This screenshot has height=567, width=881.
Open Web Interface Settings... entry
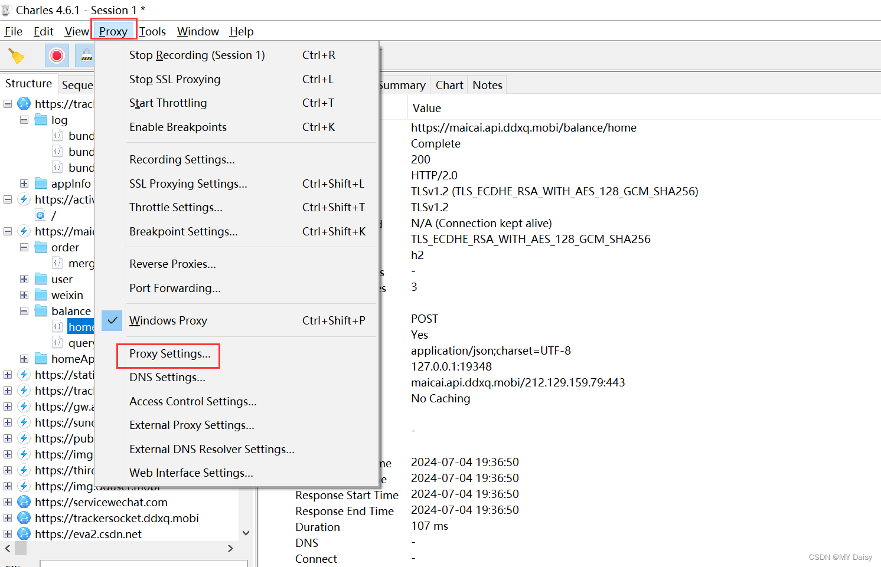[x=191, y=473]
